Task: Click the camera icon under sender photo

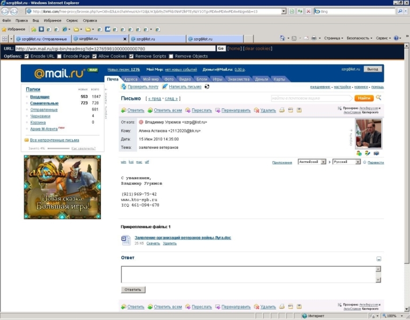Action: pos(376,154)
